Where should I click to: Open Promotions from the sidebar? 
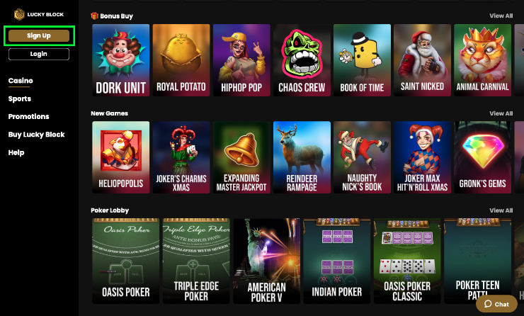click(29, 116)
